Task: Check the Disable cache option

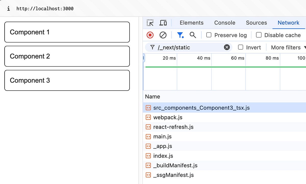Action: coord(259,35)
